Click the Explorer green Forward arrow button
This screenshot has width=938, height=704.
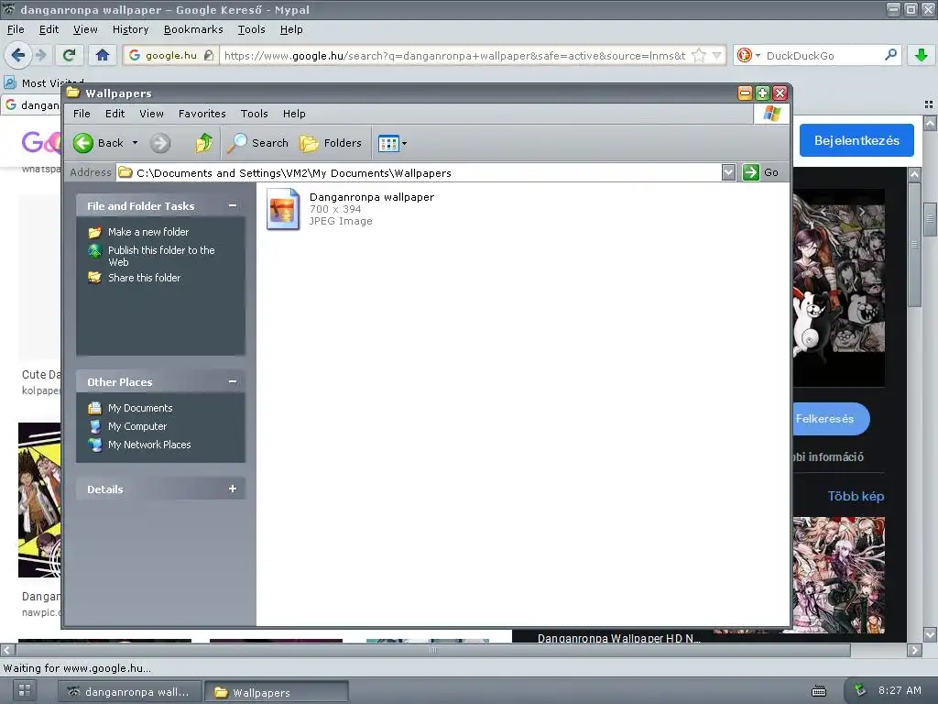tap(159, 143)
